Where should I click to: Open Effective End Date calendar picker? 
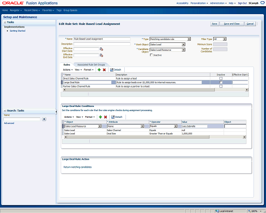[101, 55]
